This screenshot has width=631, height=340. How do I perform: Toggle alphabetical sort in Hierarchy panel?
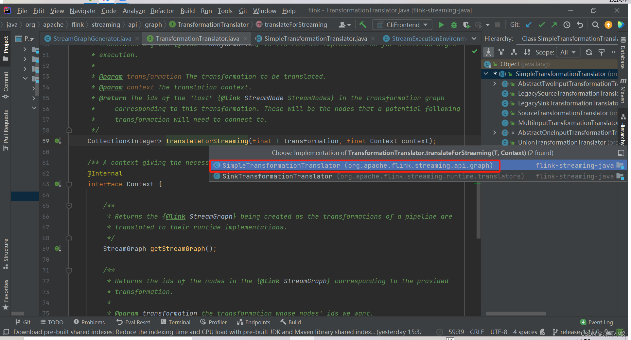point(527,52)
